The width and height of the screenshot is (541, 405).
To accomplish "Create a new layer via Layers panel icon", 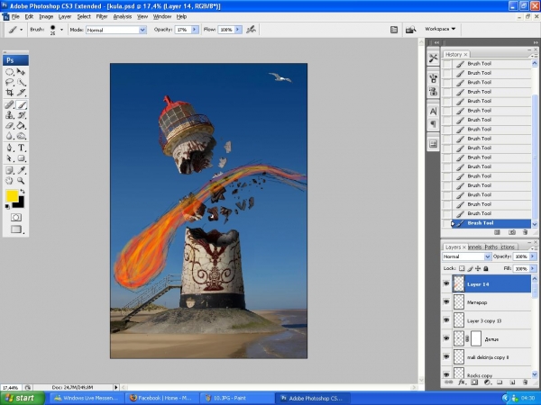I will click(512, 382).
